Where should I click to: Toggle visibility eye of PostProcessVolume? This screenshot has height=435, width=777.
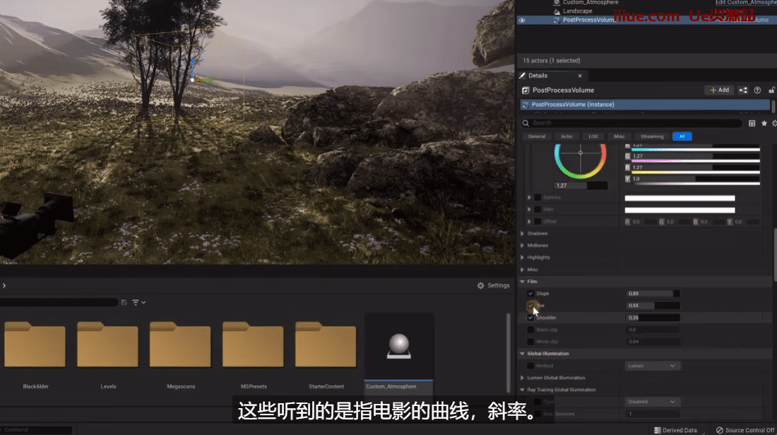[522, 20]
